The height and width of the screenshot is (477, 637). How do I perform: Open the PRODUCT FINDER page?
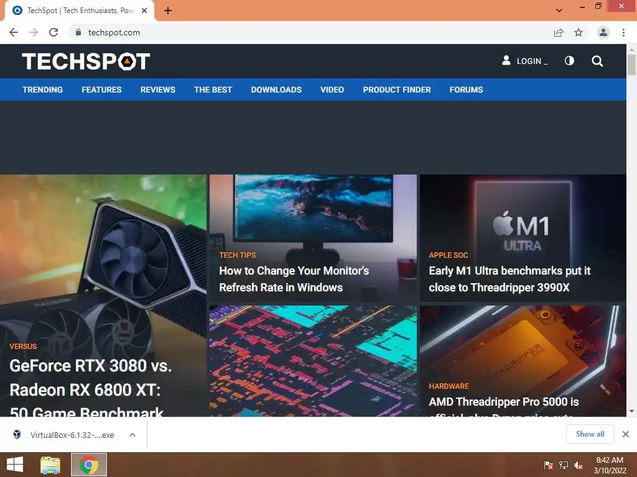pos(397,89)
